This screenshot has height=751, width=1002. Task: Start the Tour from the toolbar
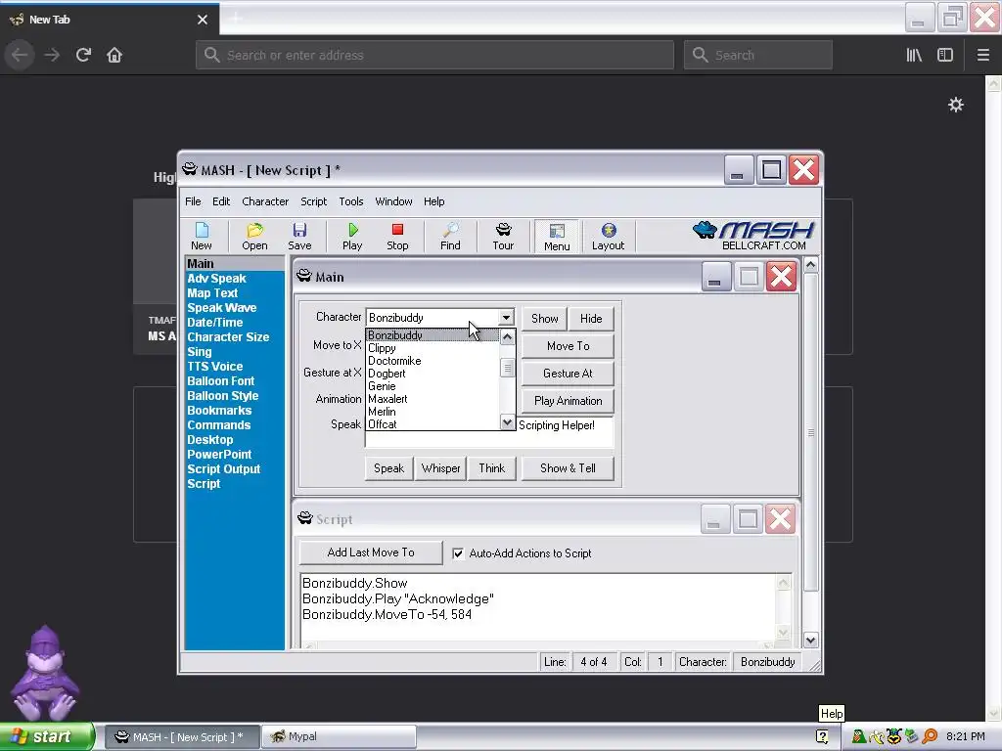tap(503, 236)
